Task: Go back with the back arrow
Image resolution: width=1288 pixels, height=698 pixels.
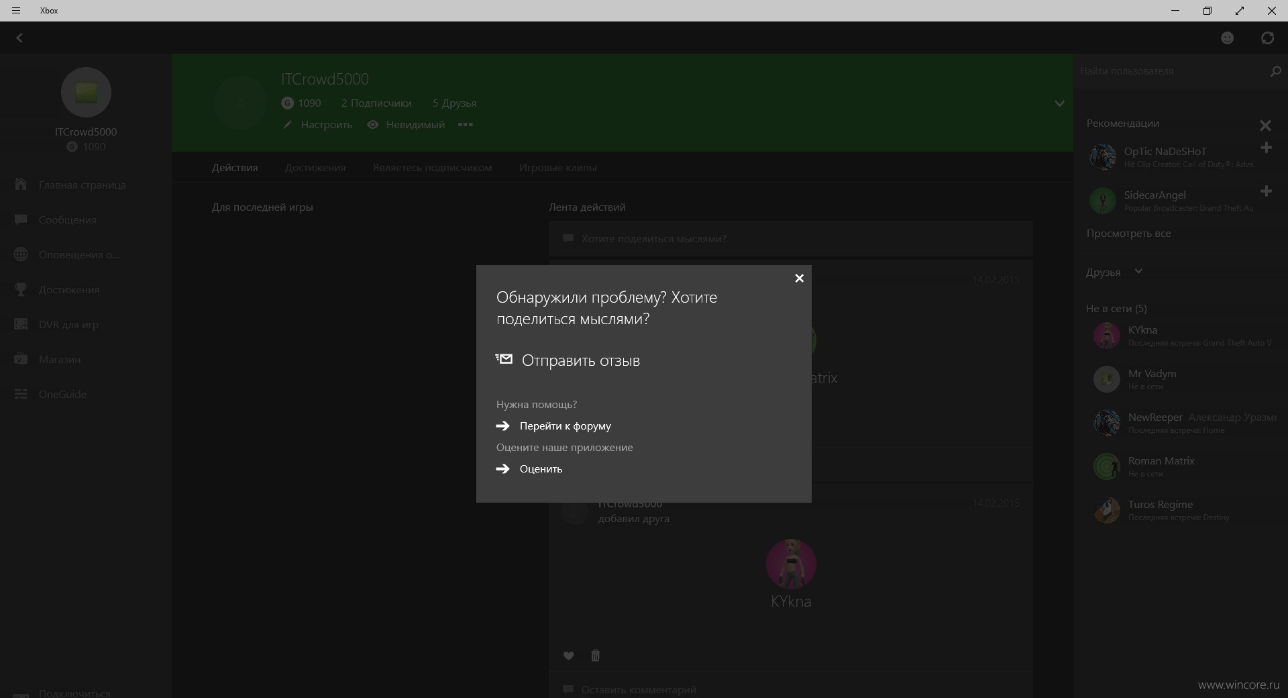Action: coord(19,38)
